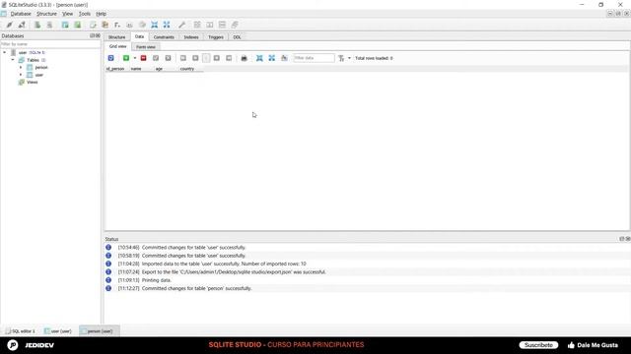631x354 pixels.
Task: Insert a row using the green plus icon
Action: (126, 58)
